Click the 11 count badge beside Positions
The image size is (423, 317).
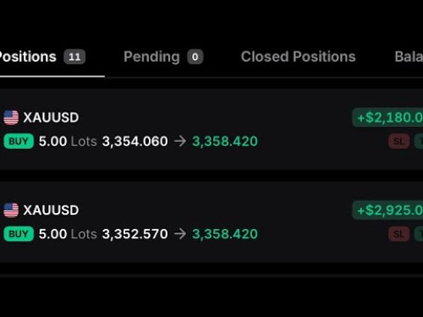click(74, 57)
